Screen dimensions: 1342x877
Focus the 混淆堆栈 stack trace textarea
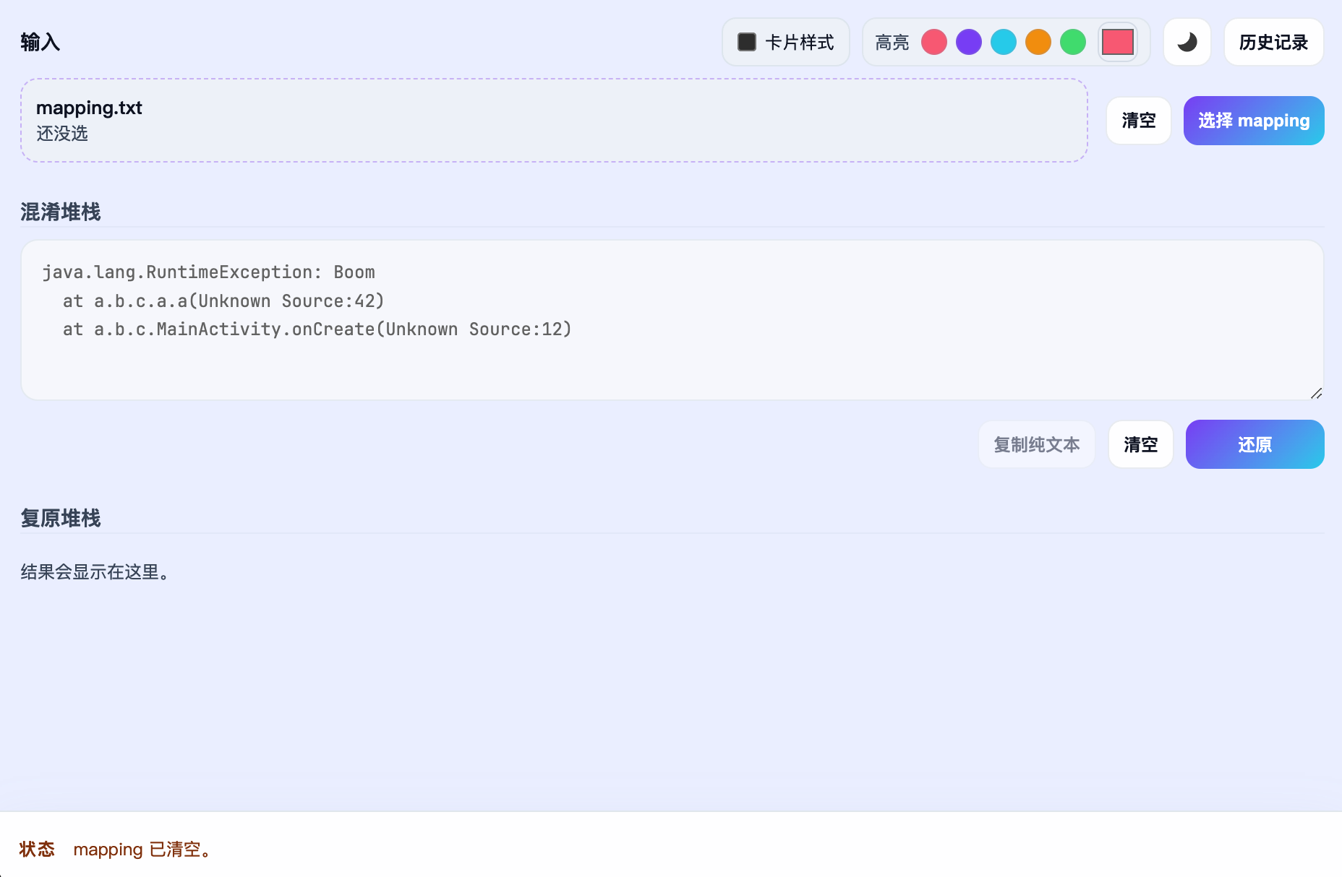[x=672, y=320]
